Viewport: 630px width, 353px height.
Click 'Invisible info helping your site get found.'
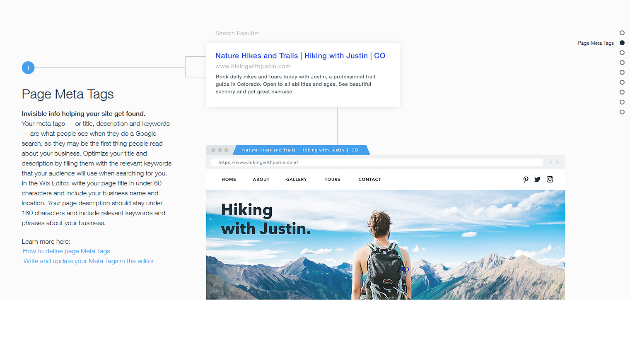(x=84, y=114)
